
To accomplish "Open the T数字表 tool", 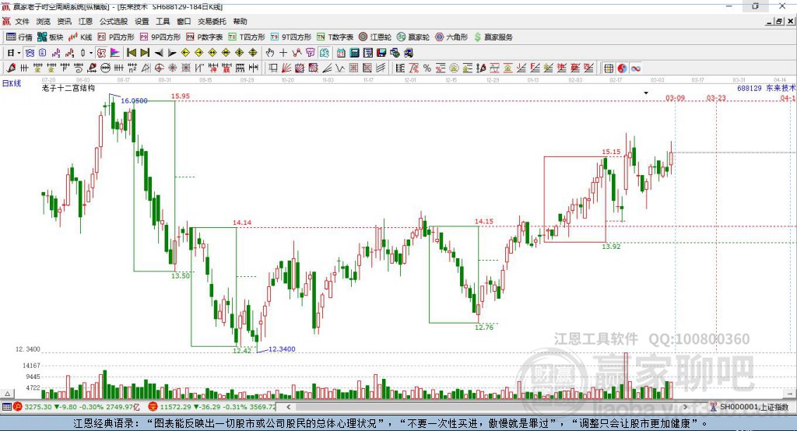I will (335, 37).
